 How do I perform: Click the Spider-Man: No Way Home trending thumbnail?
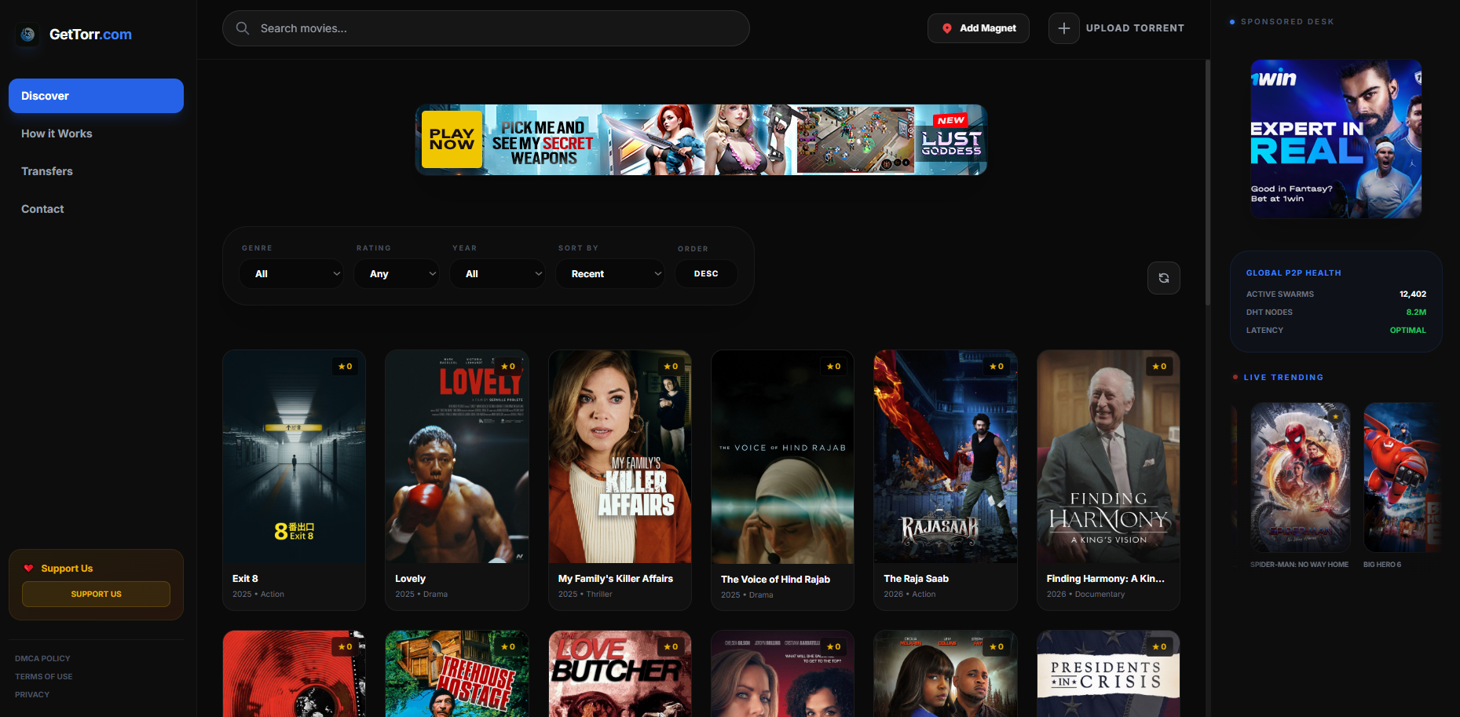point(1300,477)
